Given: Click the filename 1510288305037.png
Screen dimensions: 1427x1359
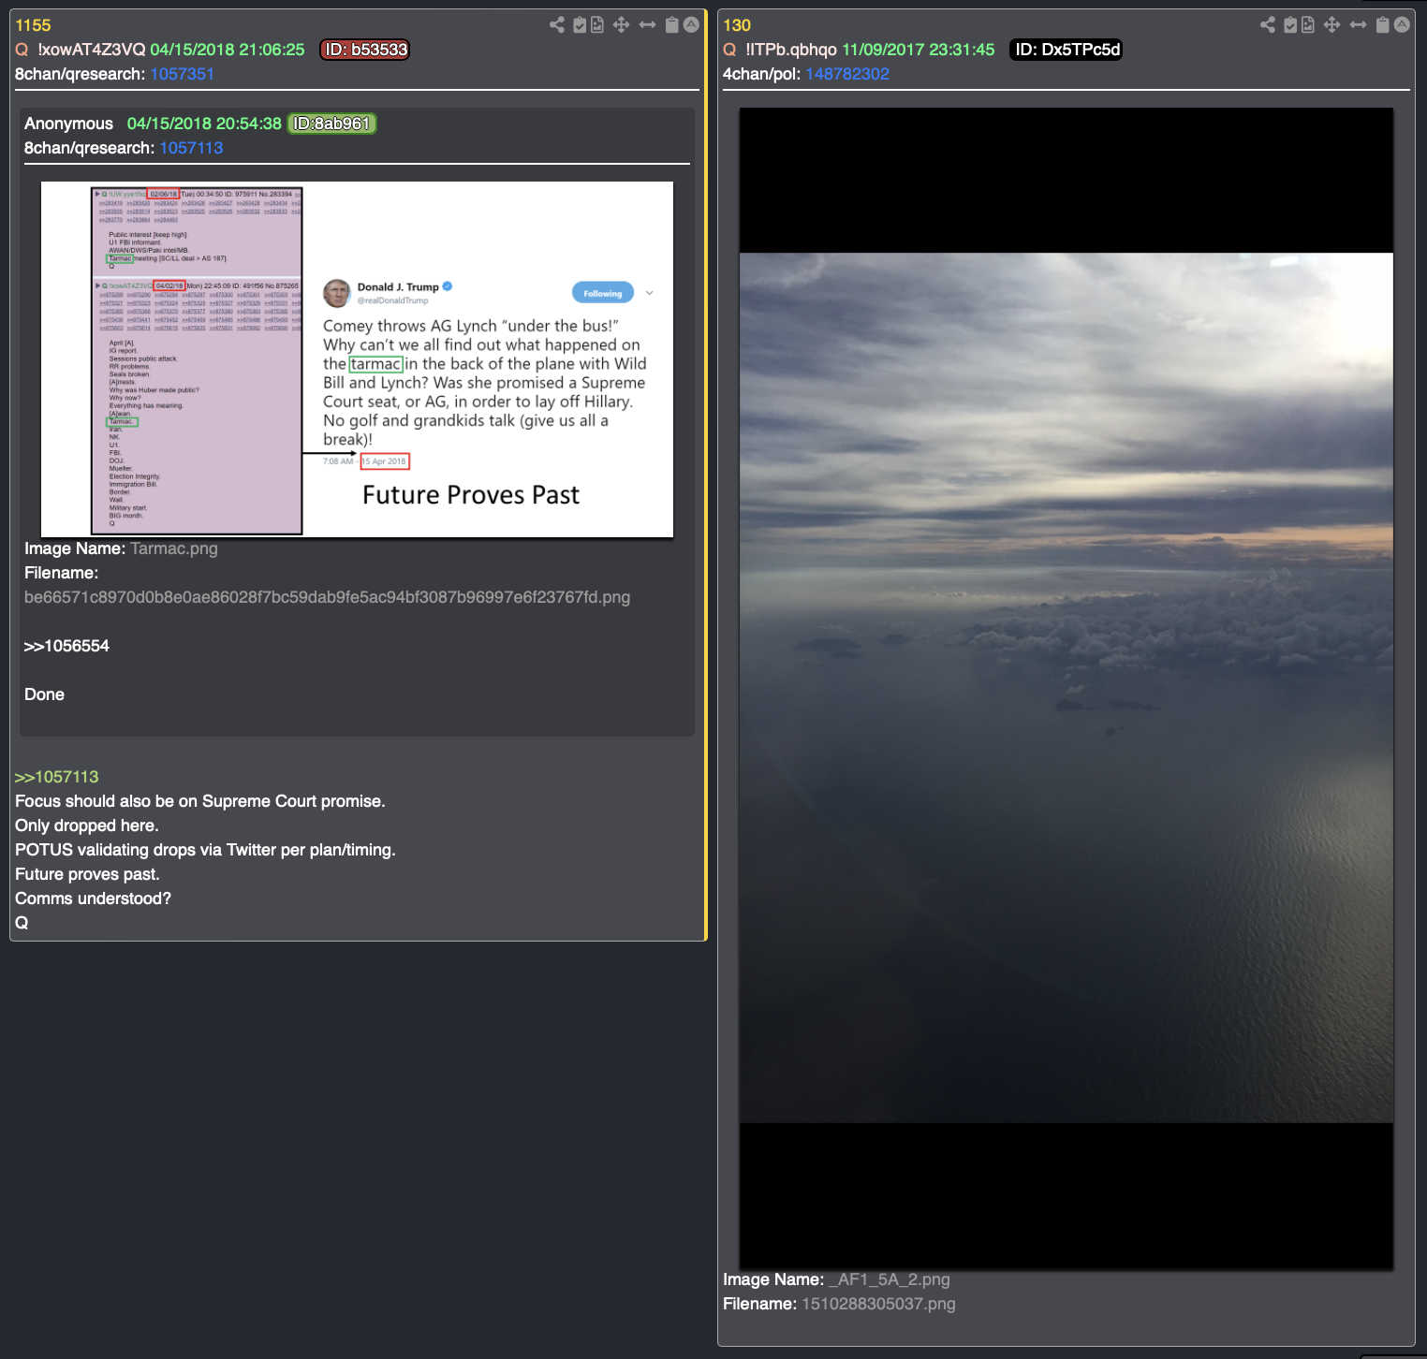Looking at the screenshot, I should point(878,1304).
